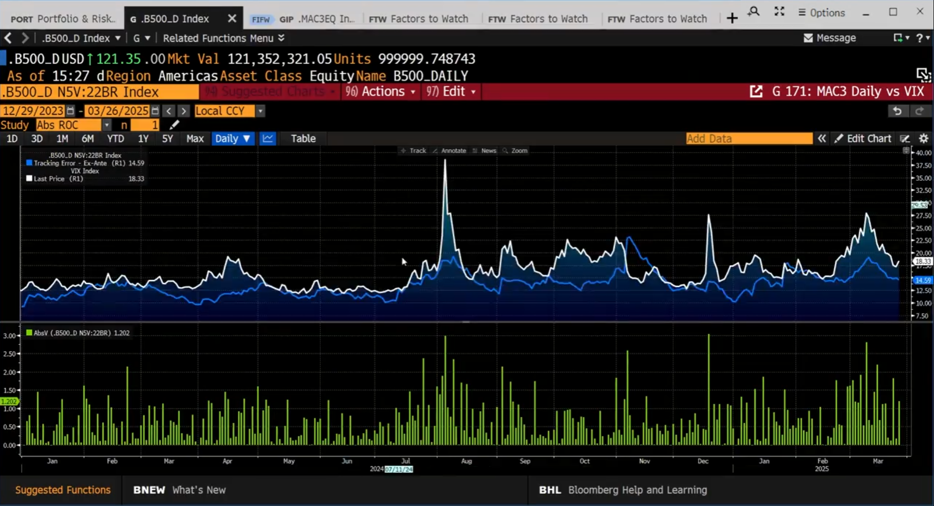This screenshot has width=934, height=506.
Task: Click the Edit Chart button
Action: coord(863,139)
